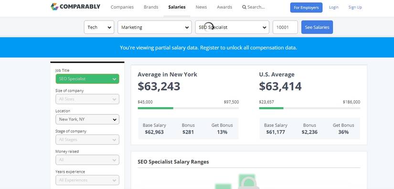Open the Comparably logo home link
This screenshot has height=189, width=394.
pos(75,7)
